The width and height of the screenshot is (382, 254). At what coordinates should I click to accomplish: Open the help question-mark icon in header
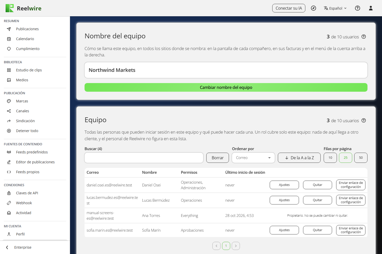(x=358, y=8)
